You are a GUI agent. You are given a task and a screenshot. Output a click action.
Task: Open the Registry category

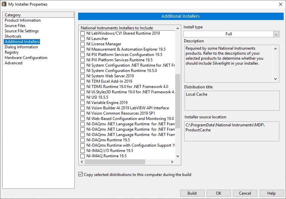click(x=12, y=52)
